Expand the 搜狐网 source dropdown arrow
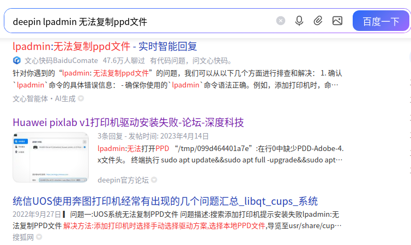This screenshot has width=411, height=245. 39,237
